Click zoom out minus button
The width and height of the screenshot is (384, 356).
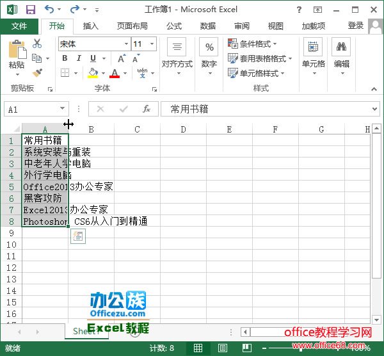(x=264, y=348)
